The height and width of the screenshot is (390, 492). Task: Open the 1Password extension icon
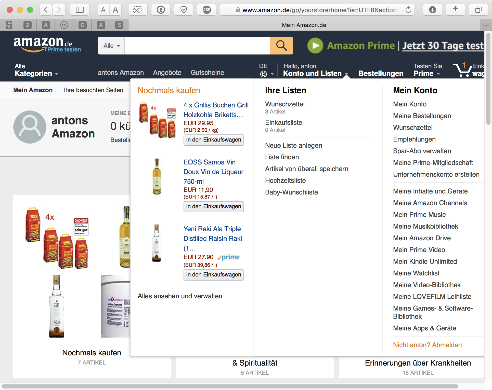point(161,10)
